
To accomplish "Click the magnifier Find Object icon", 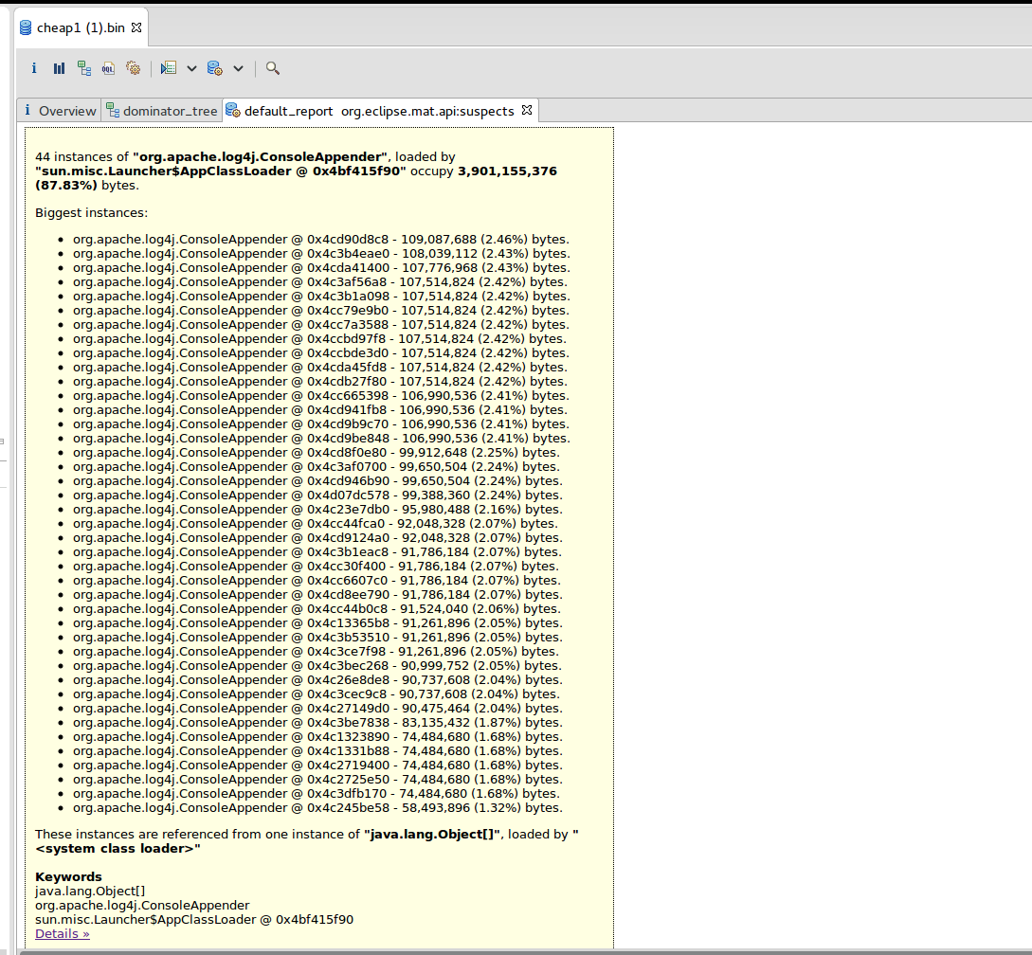I will pos(273,68).
